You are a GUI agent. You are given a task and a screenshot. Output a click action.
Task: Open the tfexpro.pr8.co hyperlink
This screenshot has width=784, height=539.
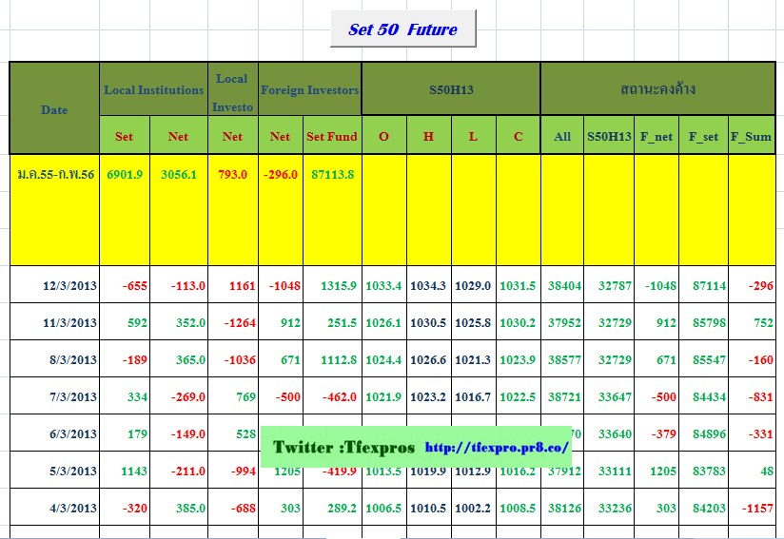pyautogui.click(x=497, y=448)
